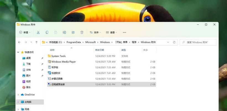Open recent locations chevron dropdown
The width and height of the screenshot is (227, 111).
(31, 42)
